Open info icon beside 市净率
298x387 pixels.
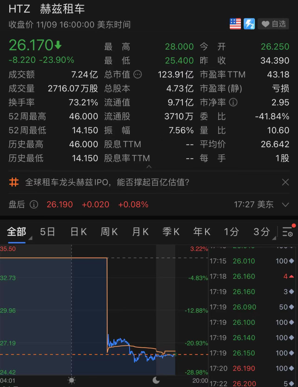click(233, 102)
